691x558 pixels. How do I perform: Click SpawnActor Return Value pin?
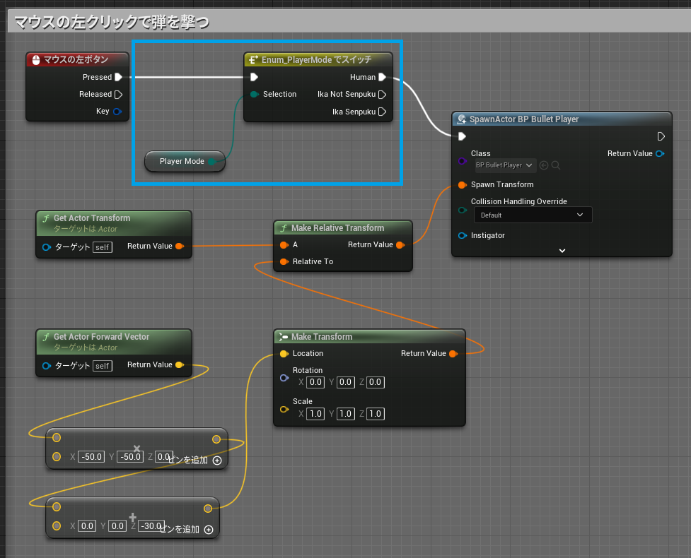pos(660,153)
